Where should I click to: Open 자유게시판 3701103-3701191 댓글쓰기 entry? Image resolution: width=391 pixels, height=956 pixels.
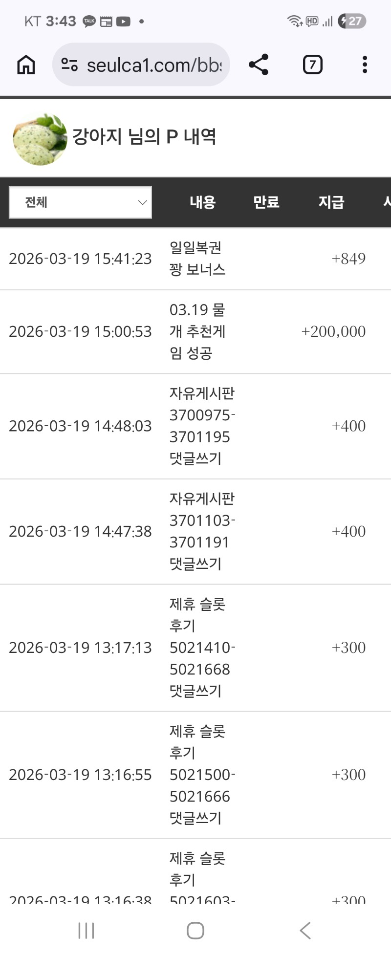pos(201,531)
